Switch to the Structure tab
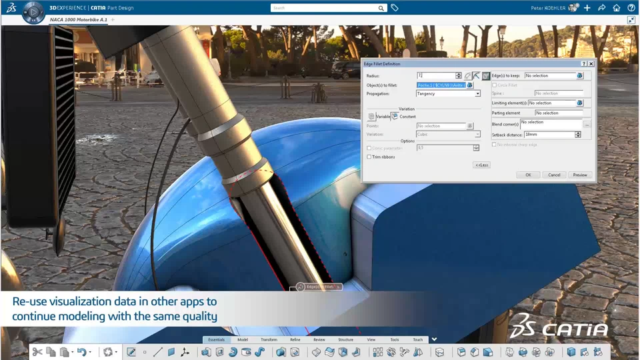The width and height of the screenshot is (640, 360). point(345,339)
